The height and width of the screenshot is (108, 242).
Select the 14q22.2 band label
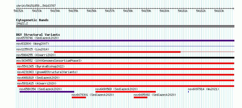tap(22, 23)
